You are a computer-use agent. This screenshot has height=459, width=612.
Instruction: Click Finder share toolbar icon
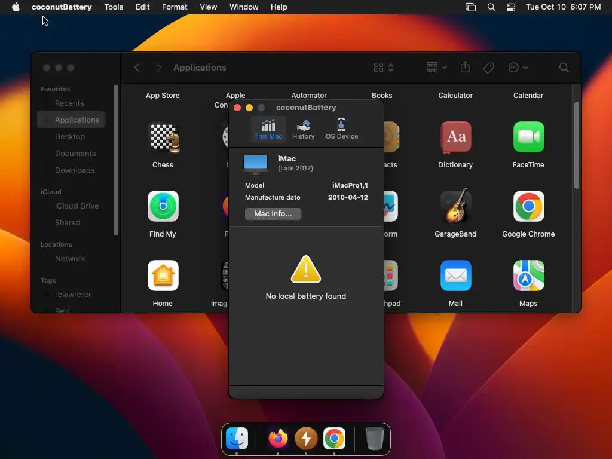coord(465,67)
